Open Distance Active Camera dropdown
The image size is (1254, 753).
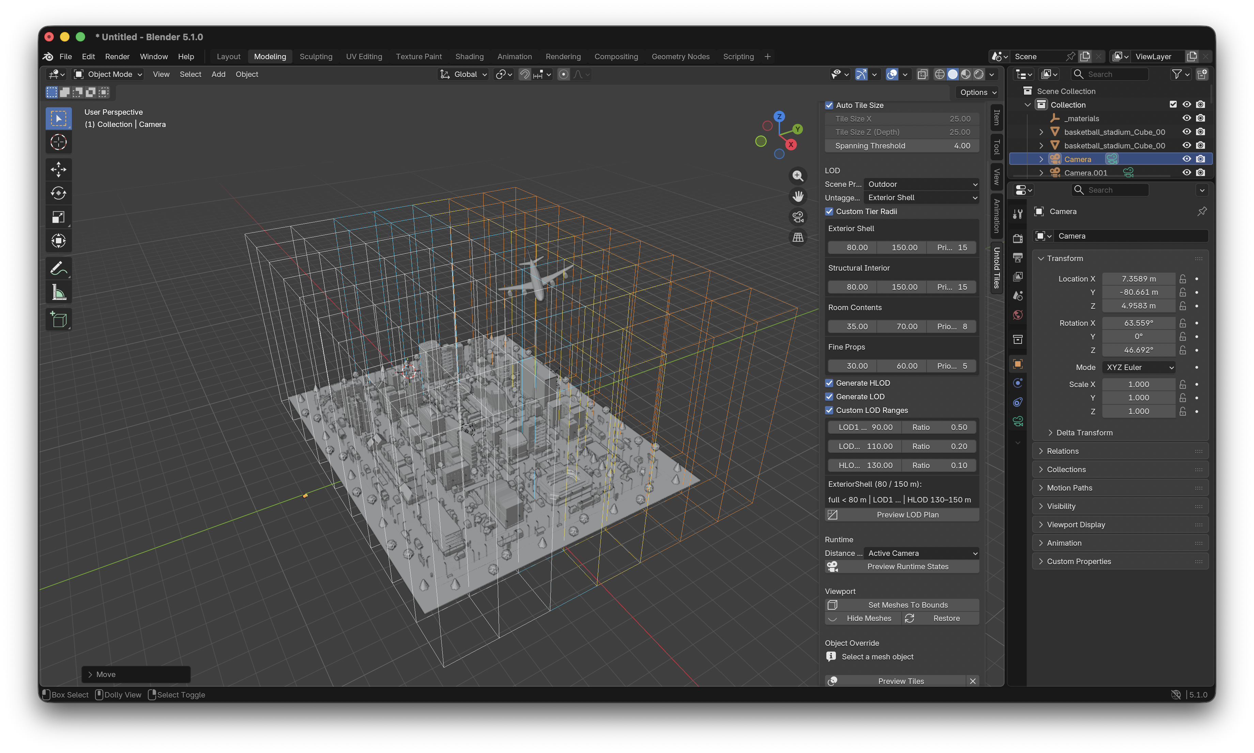point(921,553)
